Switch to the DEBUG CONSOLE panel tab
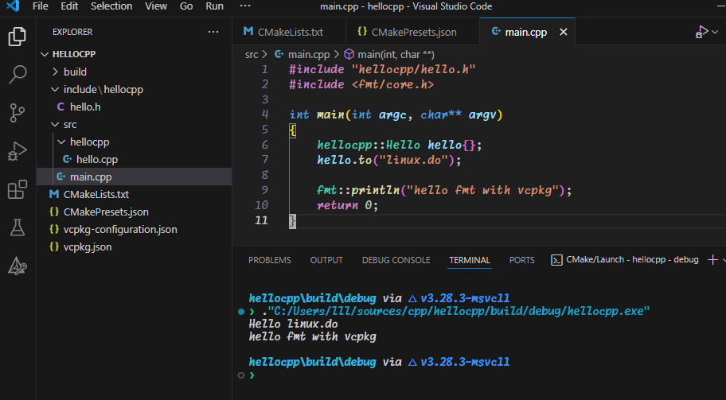 tap(396, 260)
